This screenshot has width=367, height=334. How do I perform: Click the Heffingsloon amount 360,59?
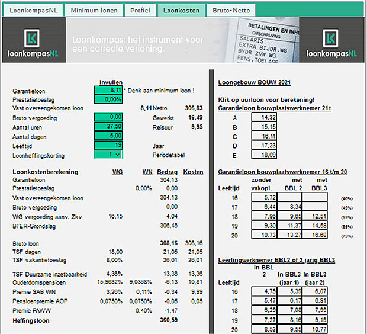click(x=169, y=320)
